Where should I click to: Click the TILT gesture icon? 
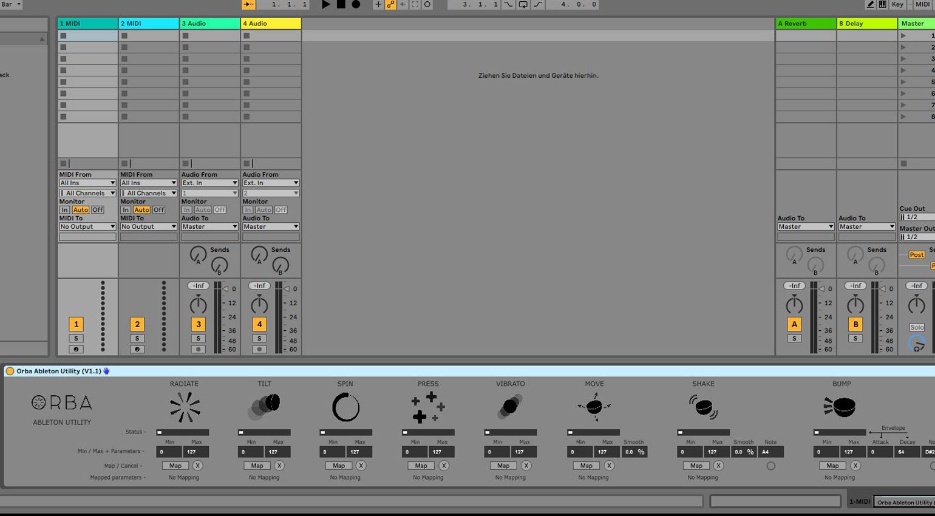[264, 407]
